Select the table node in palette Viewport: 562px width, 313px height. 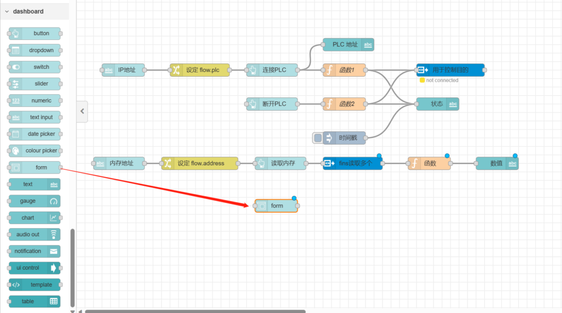35,301
